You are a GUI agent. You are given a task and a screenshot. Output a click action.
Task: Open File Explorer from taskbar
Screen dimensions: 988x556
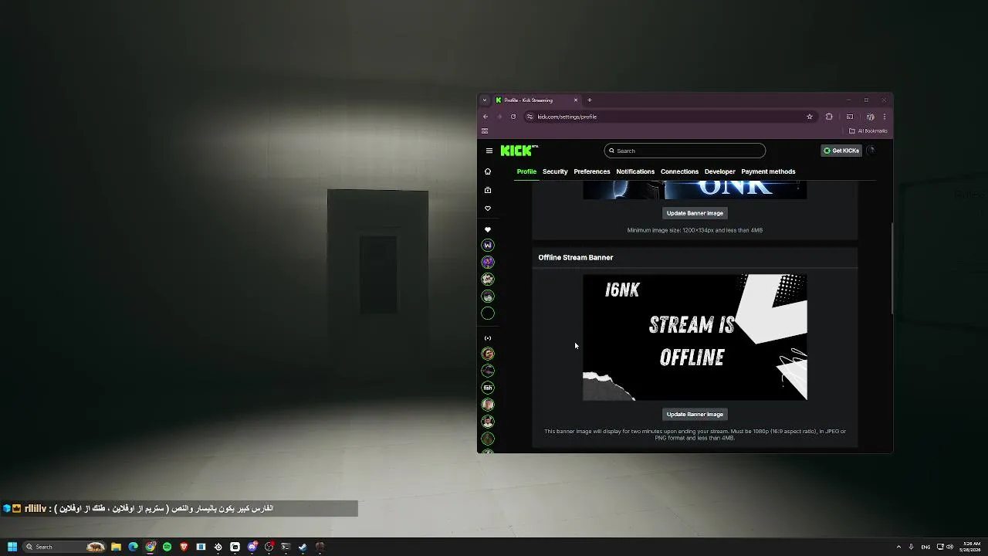click(x=116, y=547)
